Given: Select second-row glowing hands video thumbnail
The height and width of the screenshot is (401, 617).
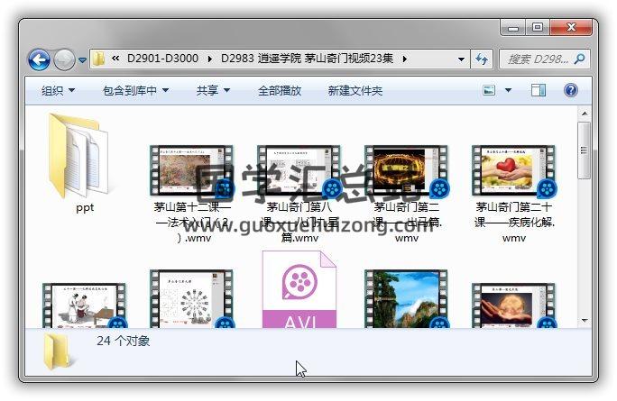Looking at the screenshot, I should click(x=514, y=305).
